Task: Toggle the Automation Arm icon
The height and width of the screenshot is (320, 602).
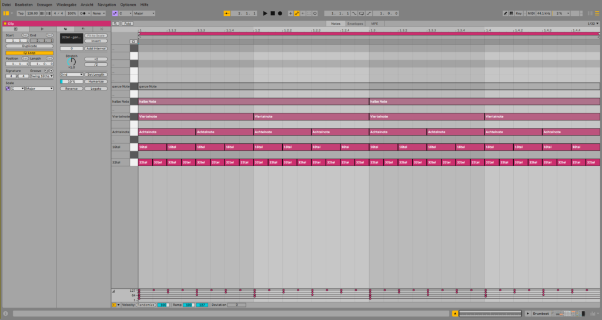Action: (297, 14)
